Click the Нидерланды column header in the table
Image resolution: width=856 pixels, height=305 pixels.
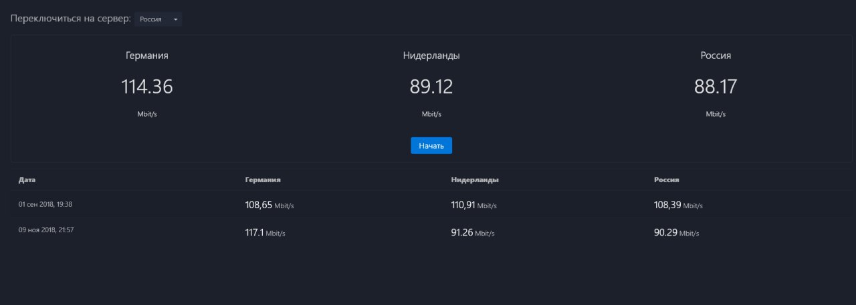(475, 180)
